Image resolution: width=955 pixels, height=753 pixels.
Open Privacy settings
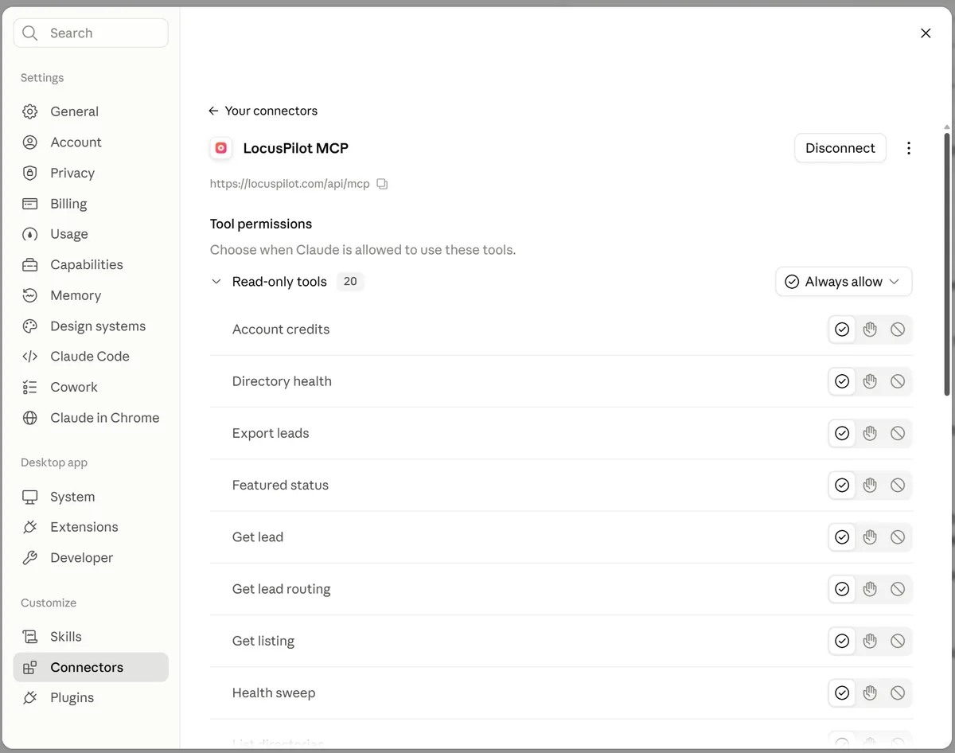[91, 173]
